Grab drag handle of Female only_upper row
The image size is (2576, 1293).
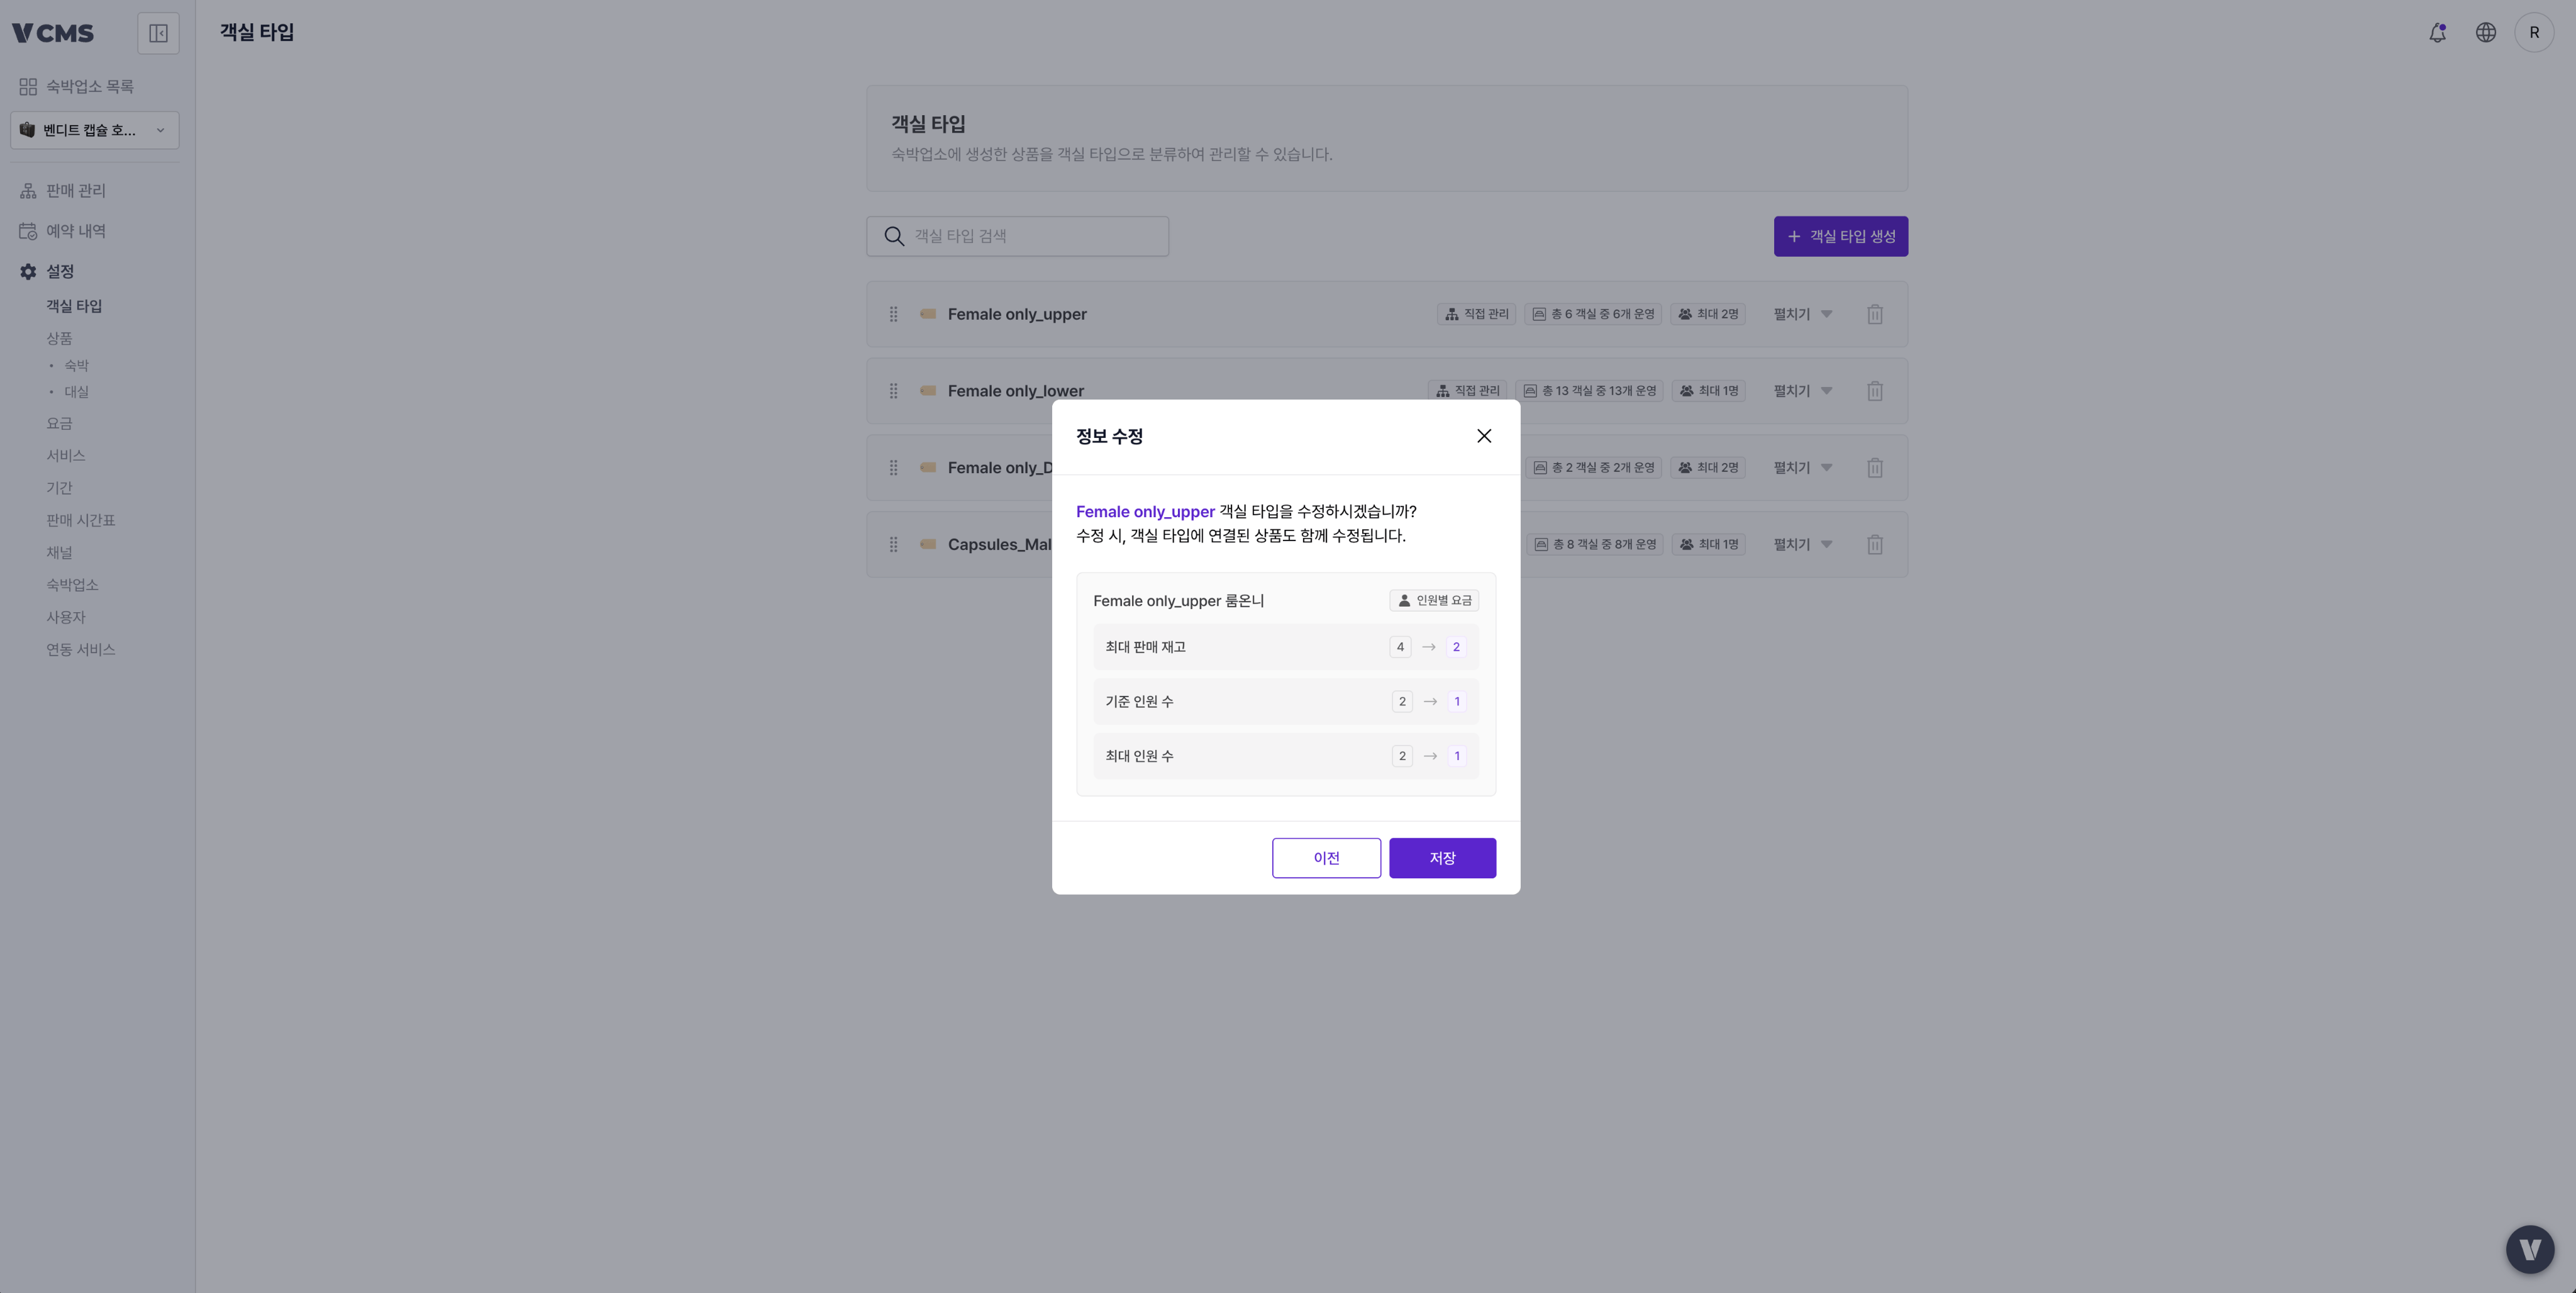point(893,314)
